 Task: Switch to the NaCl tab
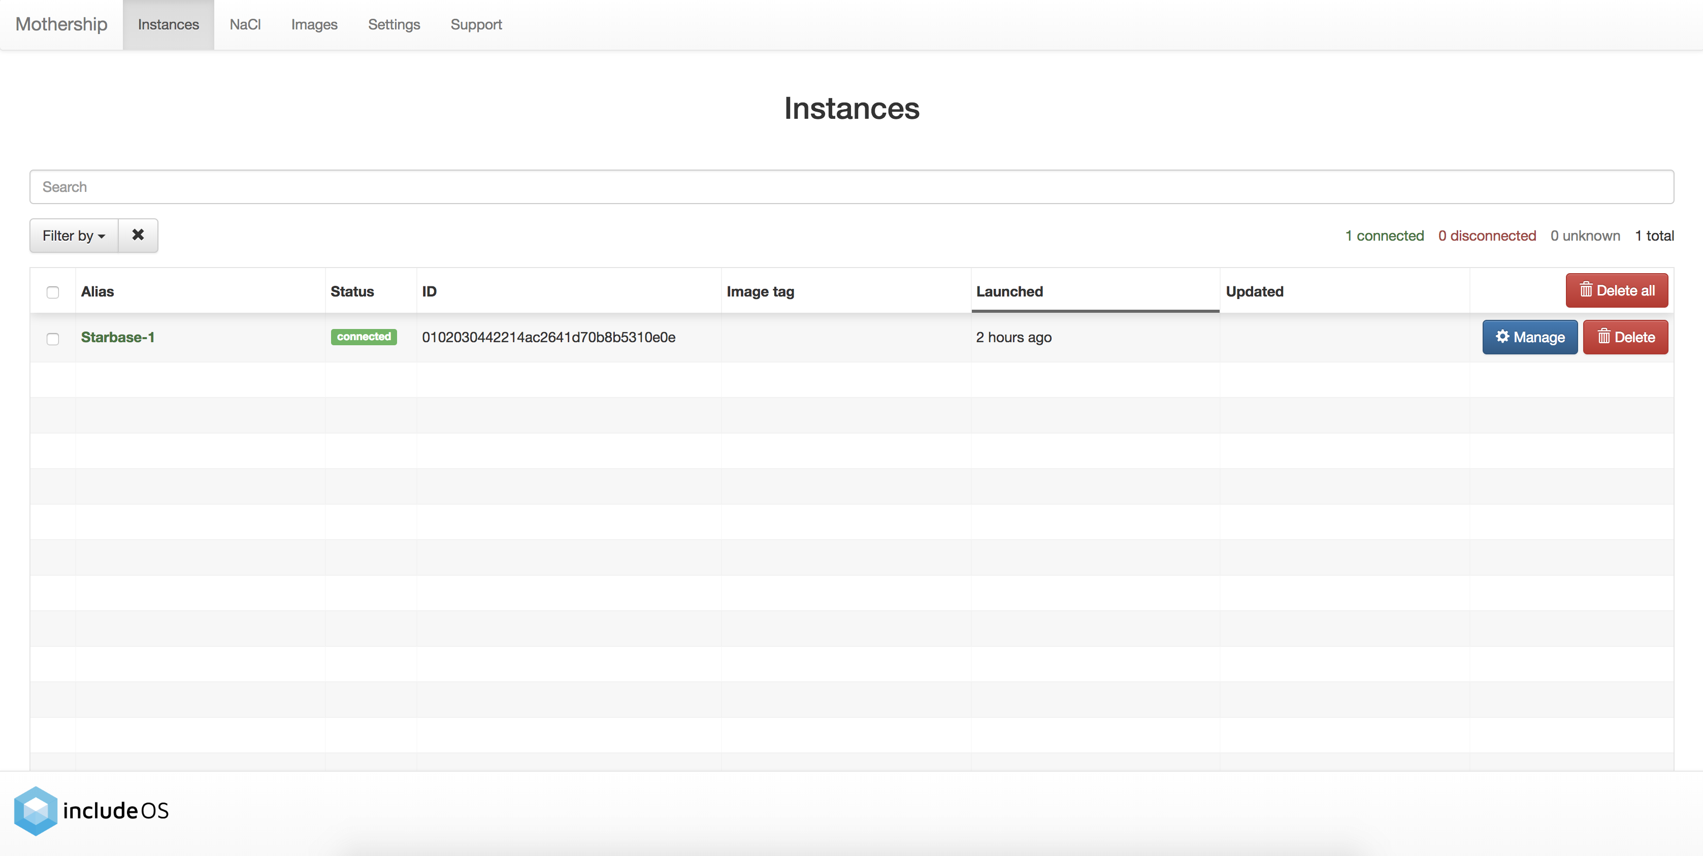click(245, 24)
